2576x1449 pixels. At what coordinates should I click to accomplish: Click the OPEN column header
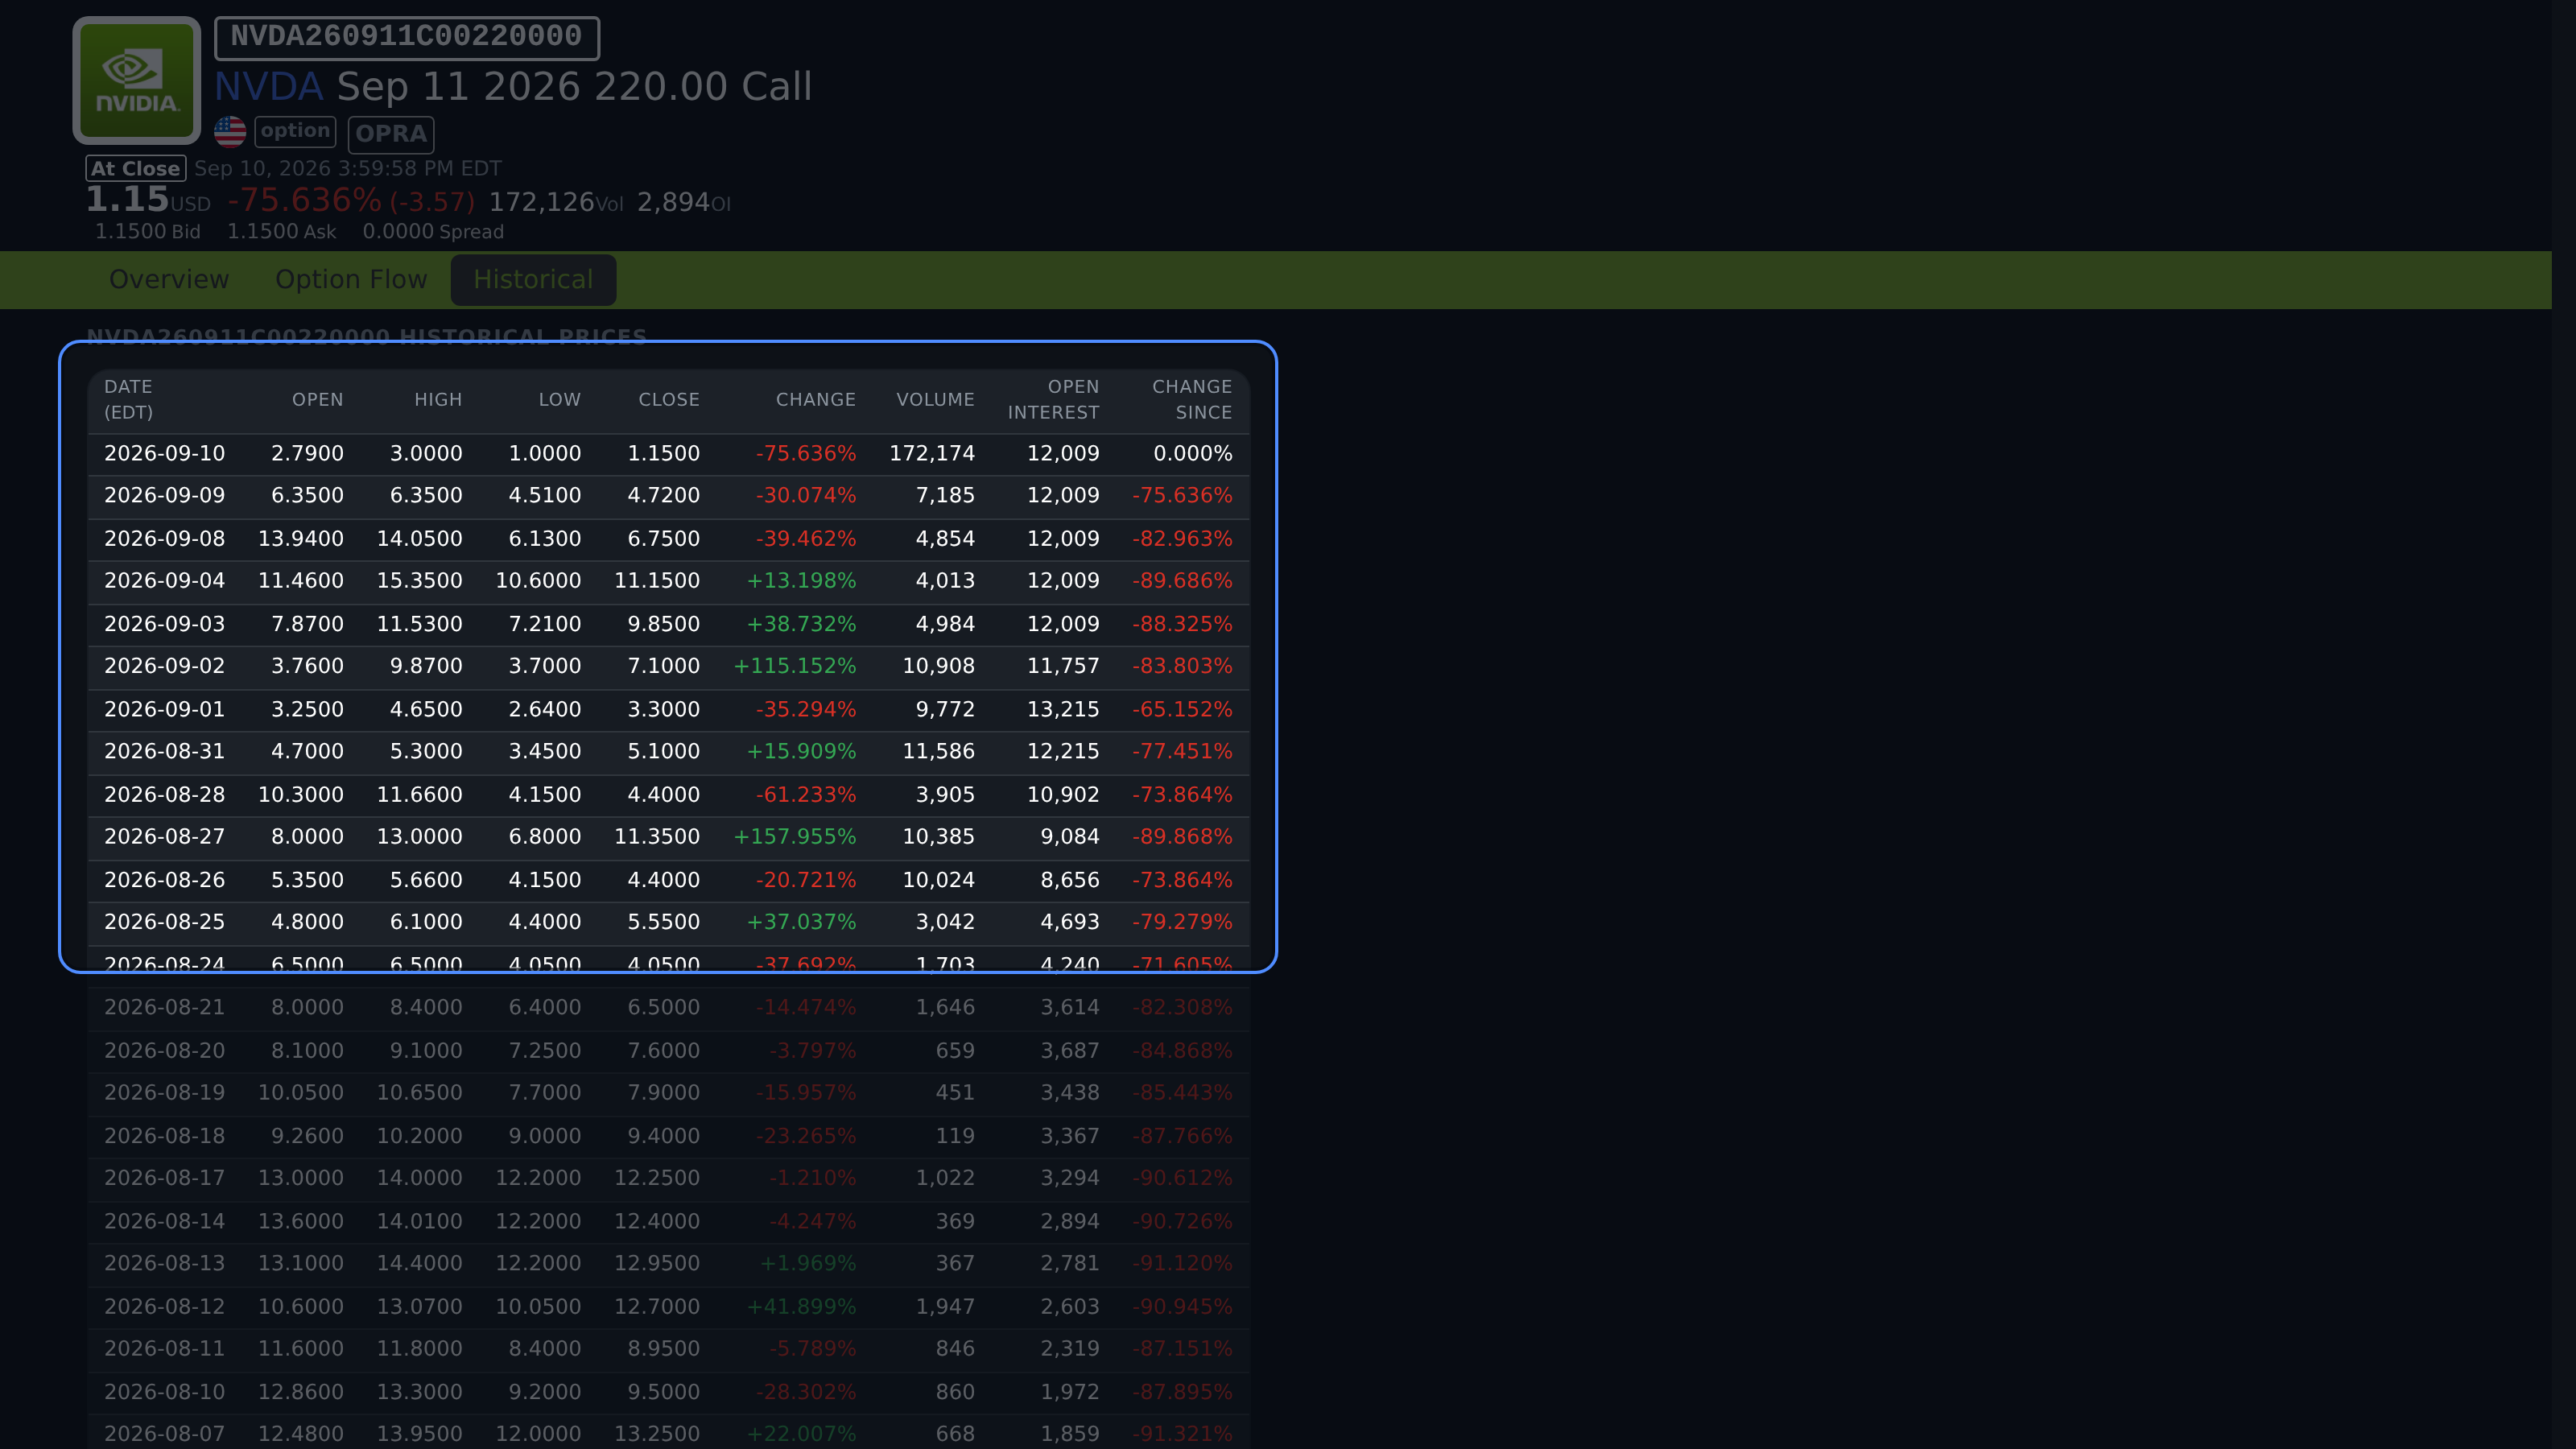317,400
